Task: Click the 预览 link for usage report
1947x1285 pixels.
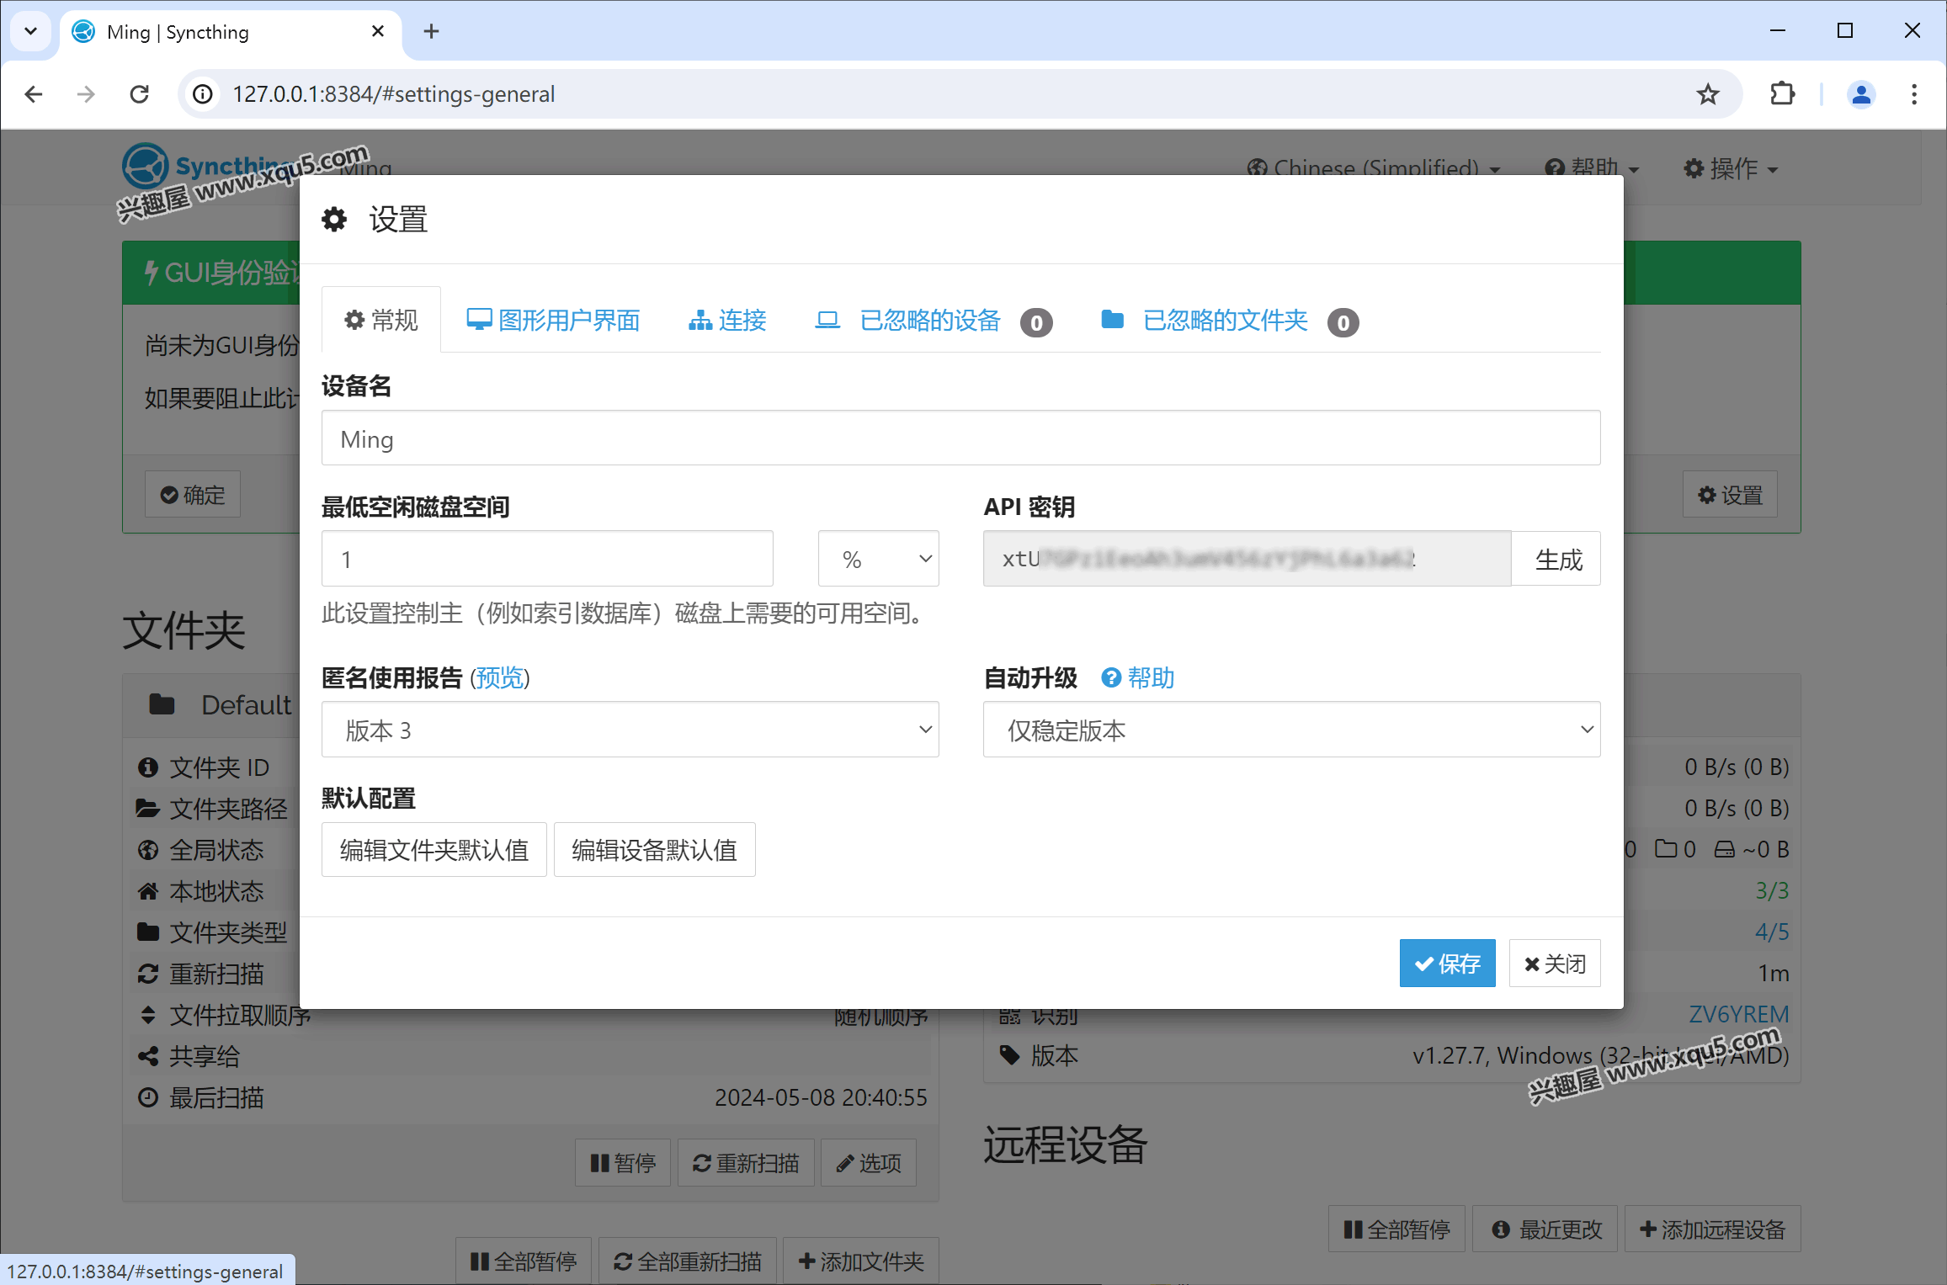Action: (499, 678)
